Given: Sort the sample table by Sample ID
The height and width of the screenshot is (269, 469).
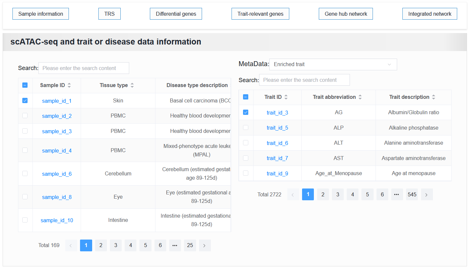Looking at the screenshot, I should pos(69,85).
